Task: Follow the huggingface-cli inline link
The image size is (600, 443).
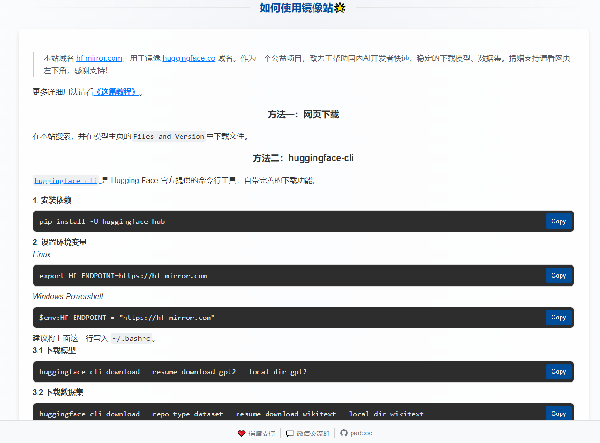Action: tap(66, 181)
